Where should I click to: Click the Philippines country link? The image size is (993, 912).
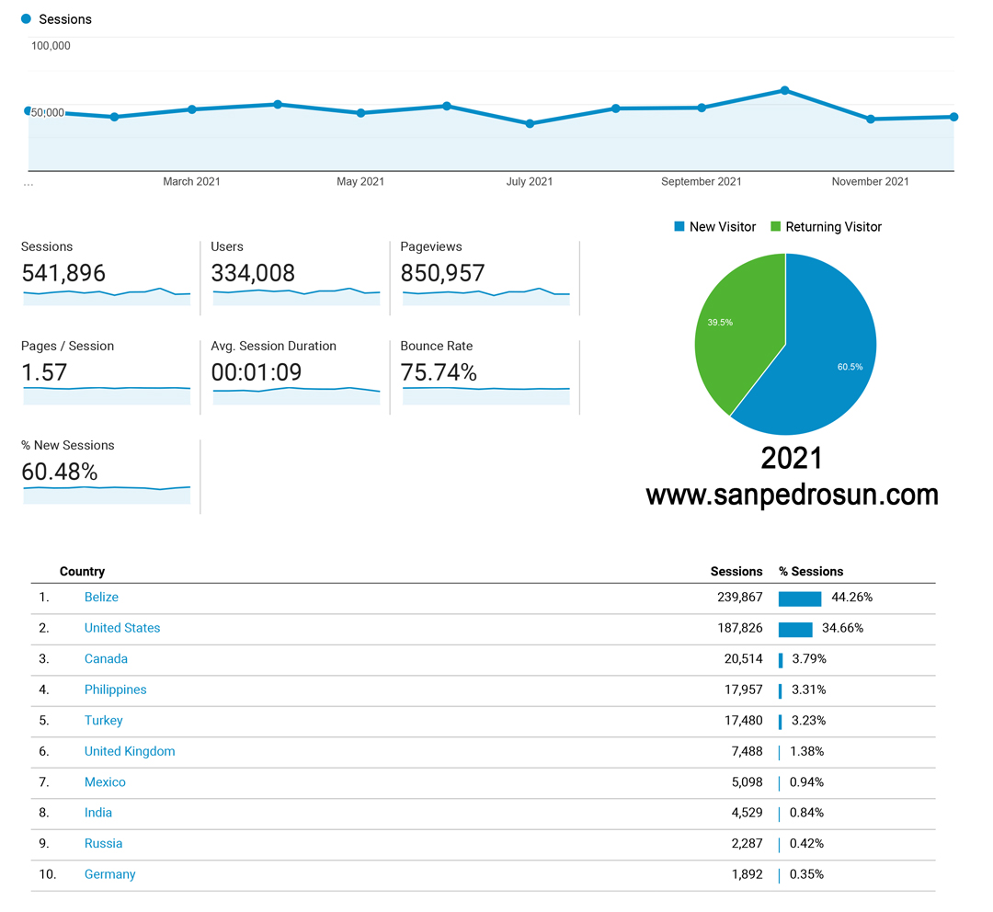[x=115, y=690]
